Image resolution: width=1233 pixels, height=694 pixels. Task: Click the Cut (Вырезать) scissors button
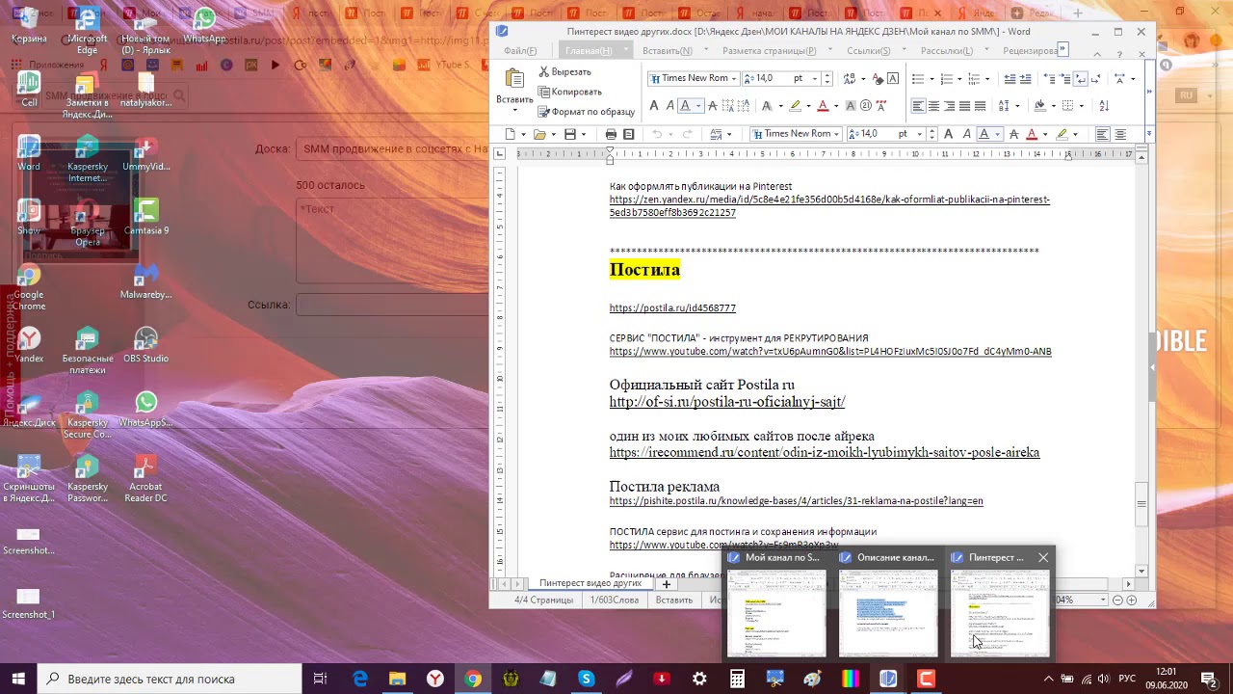pyautogui.click(x=565, y=71)
